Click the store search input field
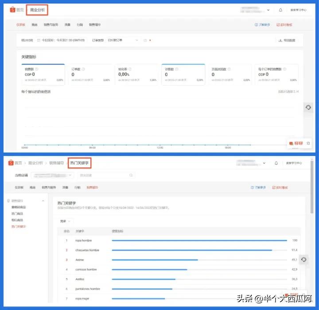This screenshot has width=319, height=310. [106, 175]
